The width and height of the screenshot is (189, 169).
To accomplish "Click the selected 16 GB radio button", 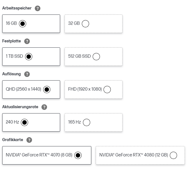I will (23, 24).
